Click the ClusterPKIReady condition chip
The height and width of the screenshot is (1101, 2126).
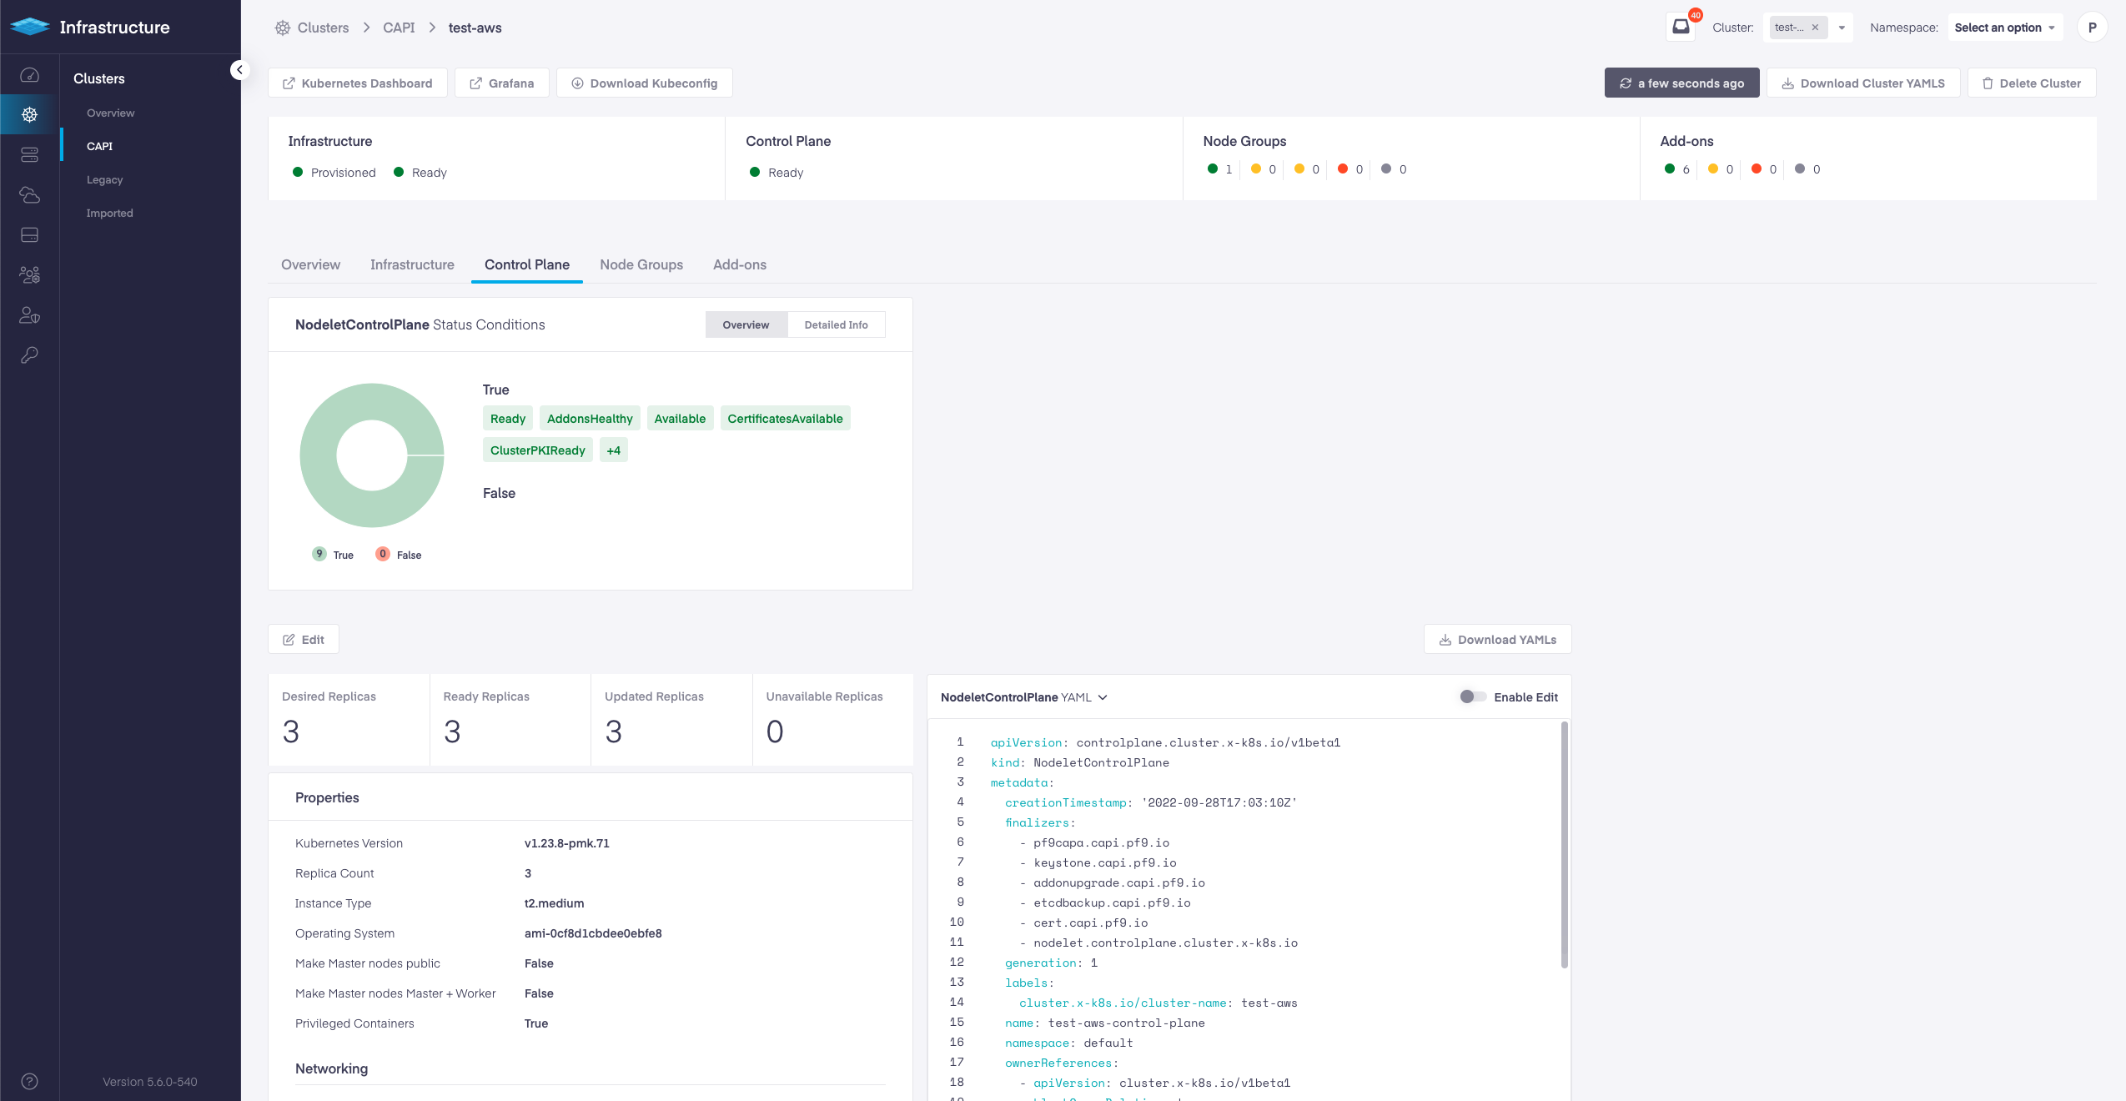pos(537,450)
